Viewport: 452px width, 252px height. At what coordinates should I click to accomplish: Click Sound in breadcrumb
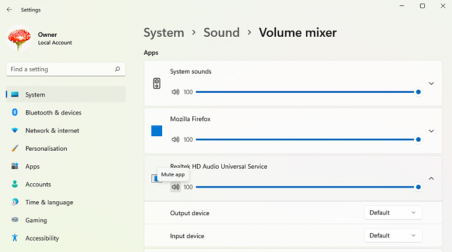pos(221,33)
